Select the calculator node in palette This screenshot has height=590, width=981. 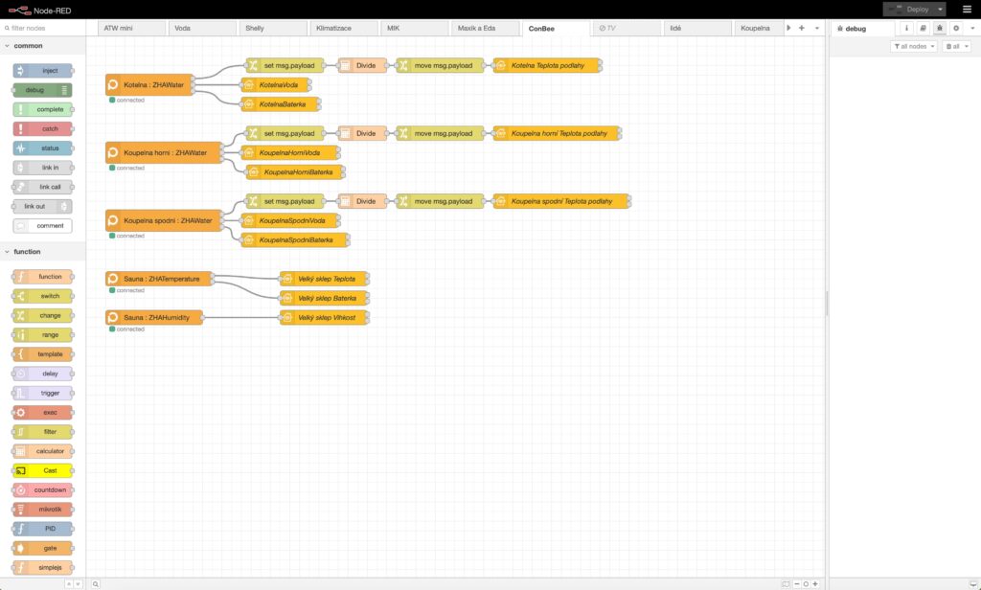click(x=42, y=451)
